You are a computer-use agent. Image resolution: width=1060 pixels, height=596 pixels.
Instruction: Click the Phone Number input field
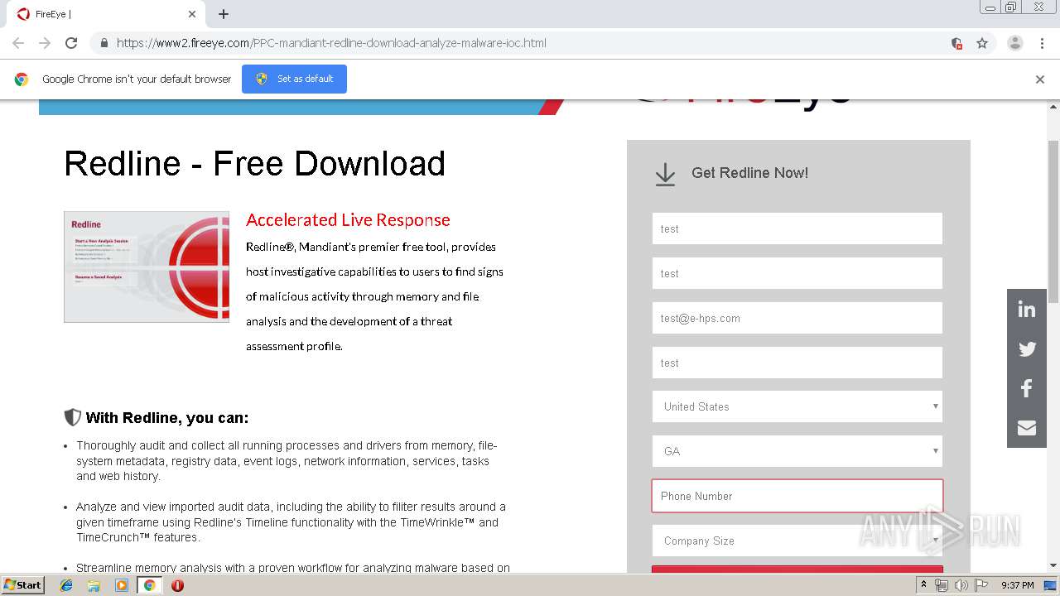coord(797,496)
